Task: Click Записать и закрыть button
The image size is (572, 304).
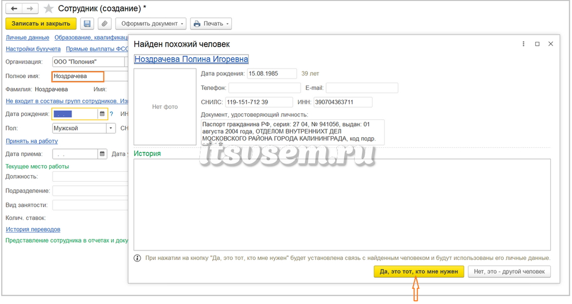Action: tap(41, 23)
